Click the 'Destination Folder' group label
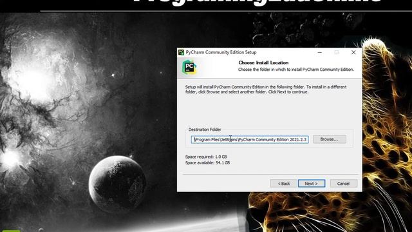Viewport: 412px width, 232px height. [x=205, y=130]
